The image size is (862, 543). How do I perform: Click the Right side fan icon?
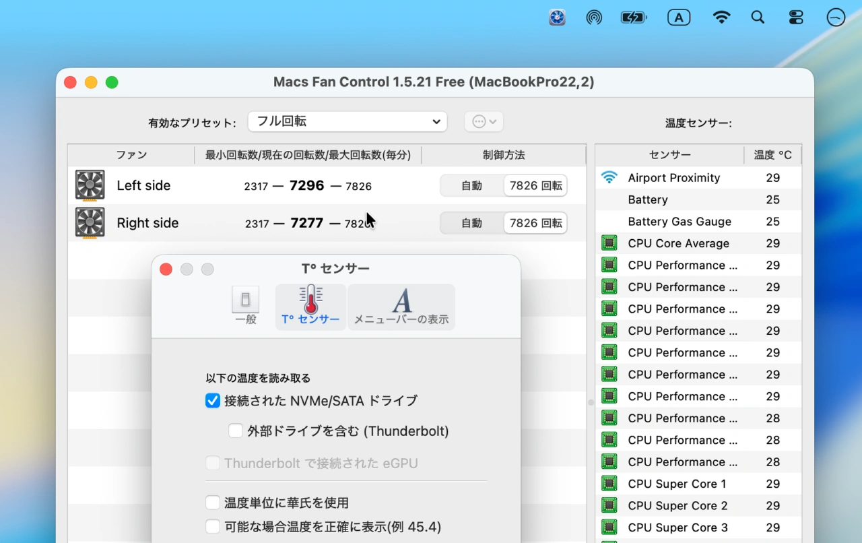[x=90, y=223]
